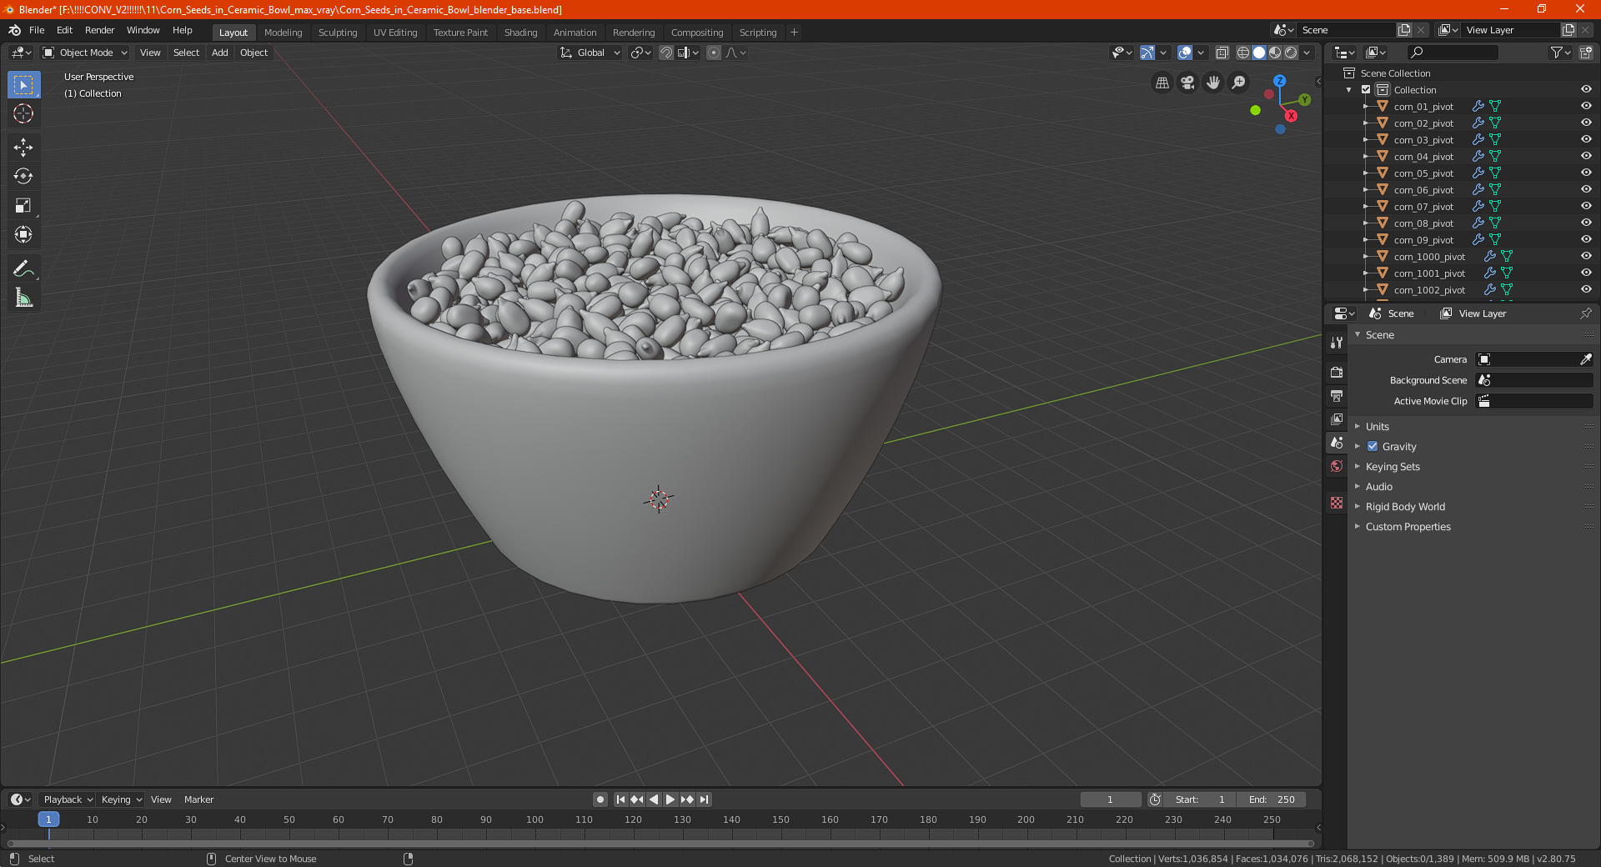This screenshot has height=867, width=1601.
Task: Switch to rendered viewport shading
Action: 1291,53
